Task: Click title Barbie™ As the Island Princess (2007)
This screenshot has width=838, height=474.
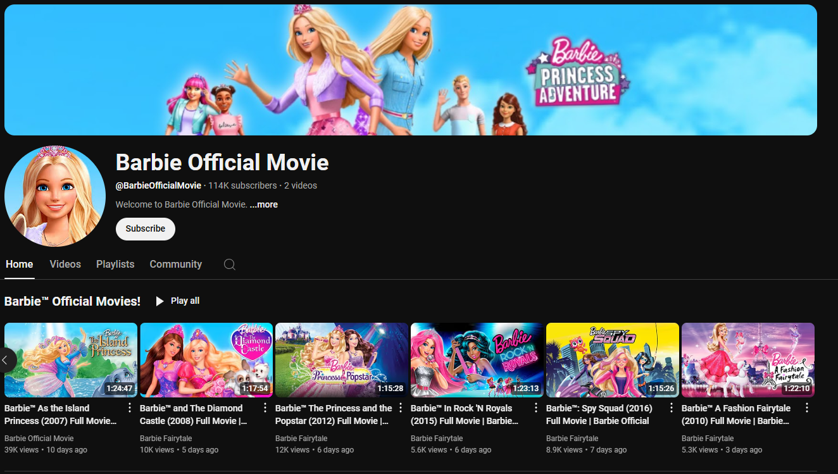Action: (x=61, y=415)
